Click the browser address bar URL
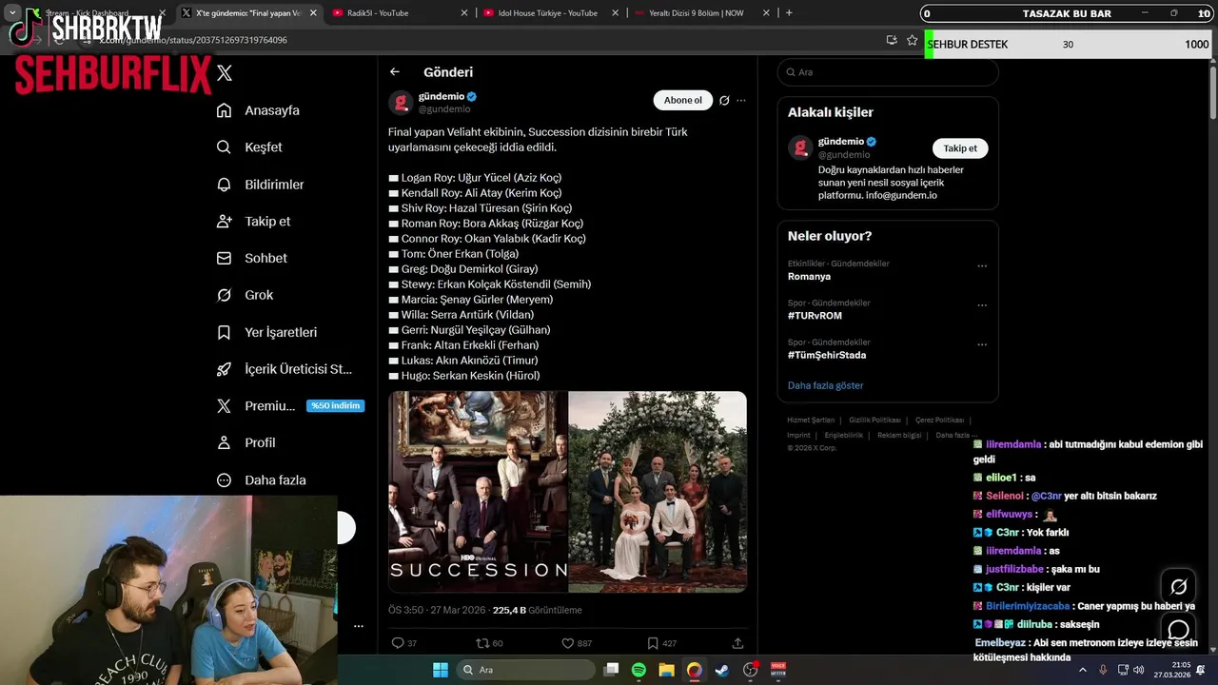This screenshot has height=685, width=1218. pyautogui.click(x=193, y=40)
